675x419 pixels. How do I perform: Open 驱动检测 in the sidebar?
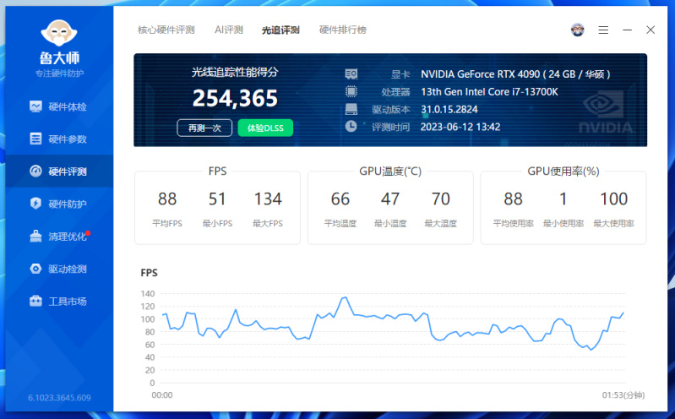pyautogui.click(x=59, y=269)
